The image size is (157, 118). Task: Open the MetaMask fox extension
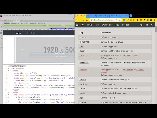[x=141, y=20]
